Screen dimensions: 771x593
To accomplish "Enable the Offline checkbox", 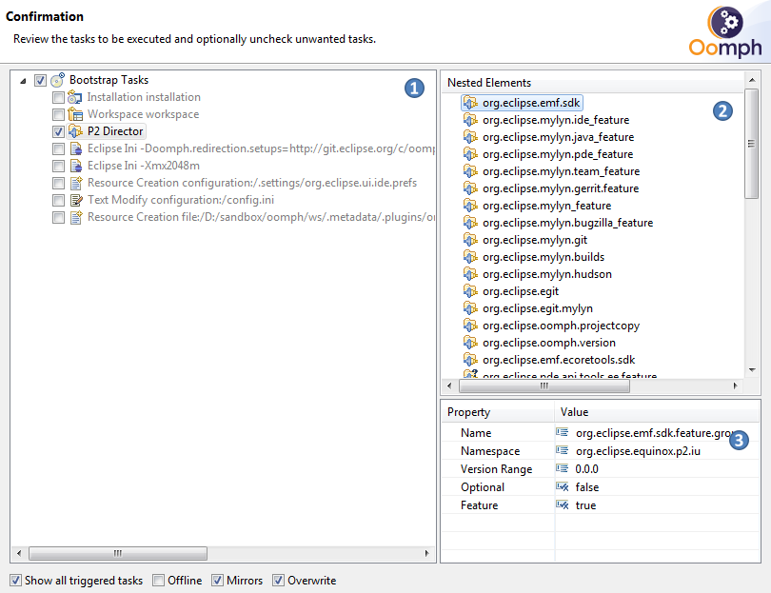I will [x=159, y=581].
